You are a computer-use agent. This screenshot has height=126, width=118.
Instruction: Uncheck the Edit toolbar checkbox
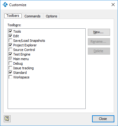pyautogui.click(x=10, y=36)
